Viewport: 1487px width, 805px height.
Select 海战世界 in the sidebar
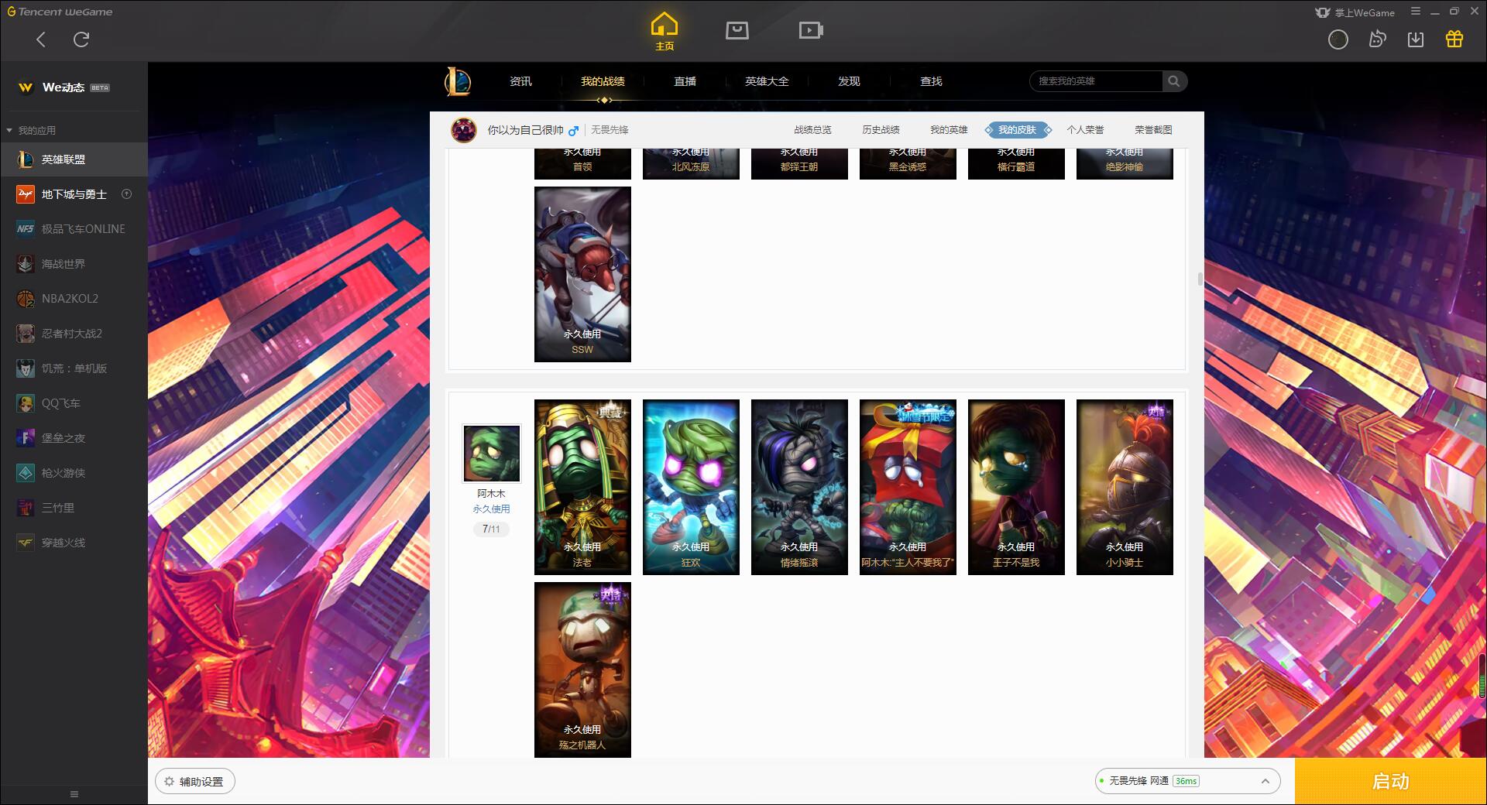pyautogui.click(x=74, y=264)
